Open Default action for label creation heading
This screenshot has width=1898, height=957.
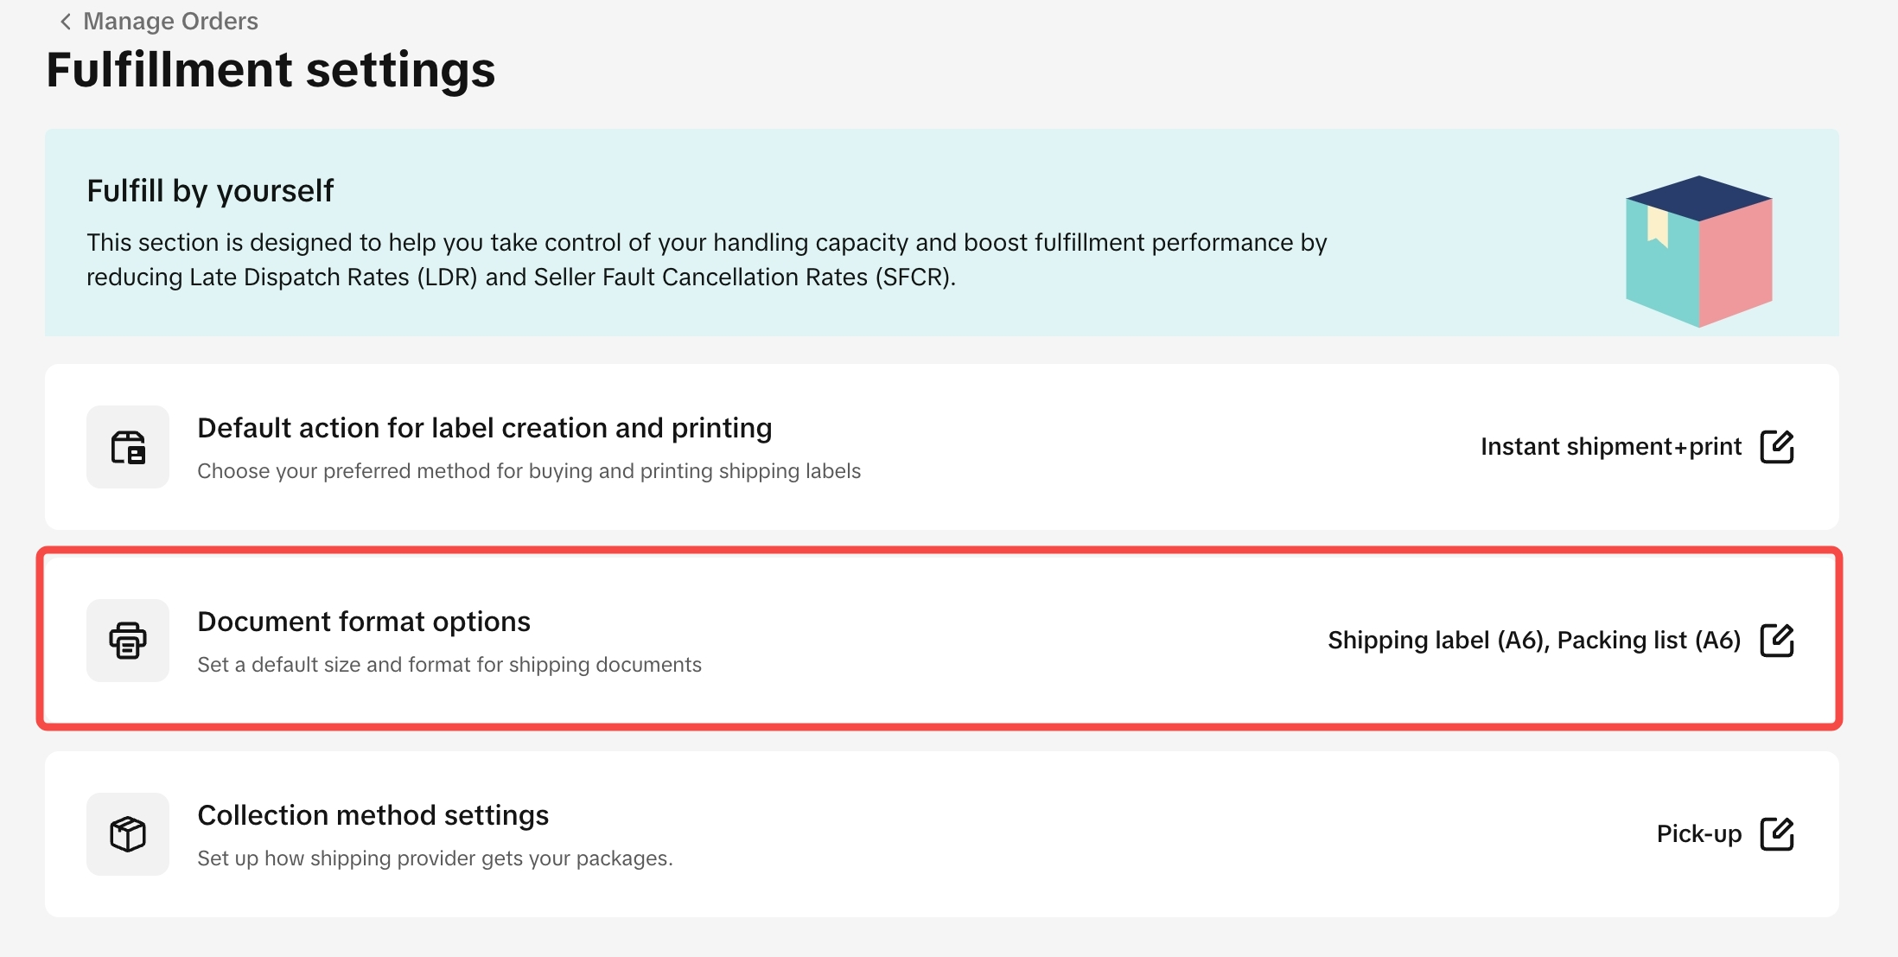pyautogui.click(x=484, y=428)
